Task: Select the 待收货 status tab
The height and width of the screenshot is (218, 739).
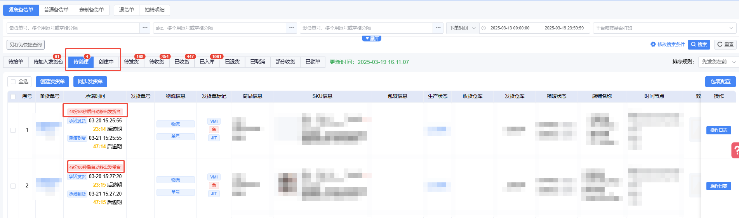Action: 156,62
